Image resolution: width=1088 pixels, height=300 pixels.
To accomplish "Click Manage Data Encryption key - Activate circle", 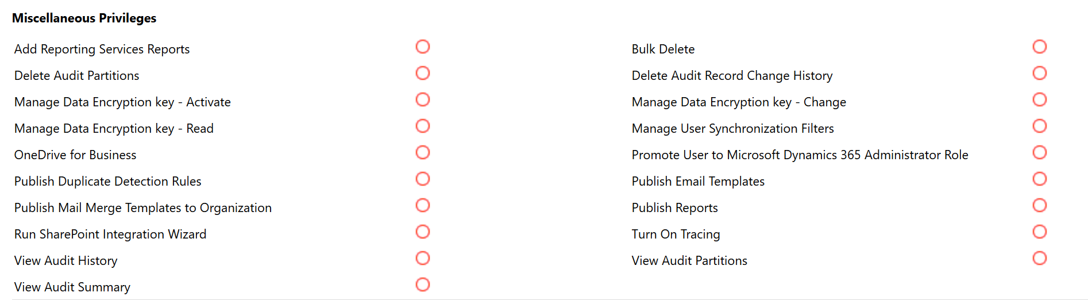I will click(423, 99).
